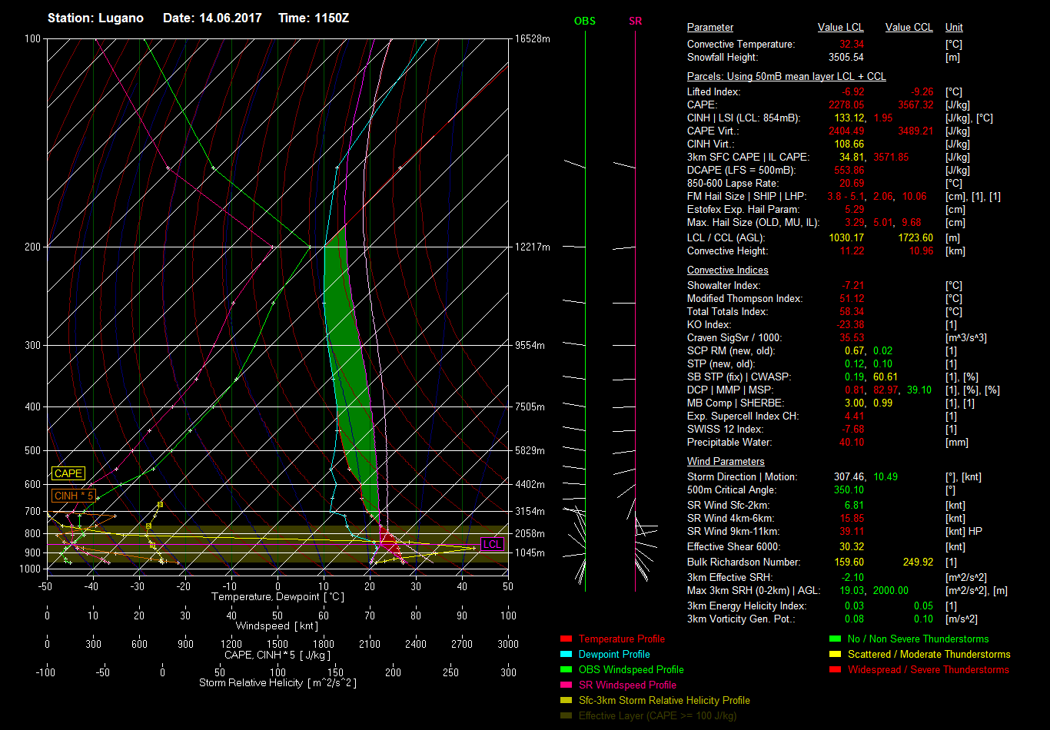Click the magenta LCL marker label
This screenshot has height=730, width=1050.
coord(492,545)
